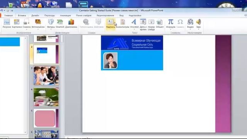Select the Надпись (Text Box) tool

110,23
